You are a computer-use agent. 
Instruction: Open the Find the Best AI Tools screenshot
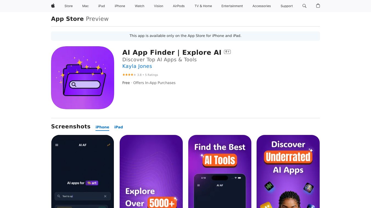(x=220, y=171)
